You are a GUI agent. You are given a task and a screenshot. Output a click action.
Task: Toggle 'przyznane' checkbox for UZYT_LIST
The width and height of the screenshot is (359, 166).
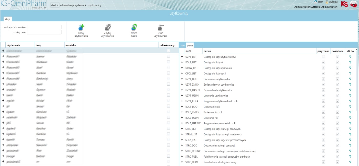[x=323, y=57]
